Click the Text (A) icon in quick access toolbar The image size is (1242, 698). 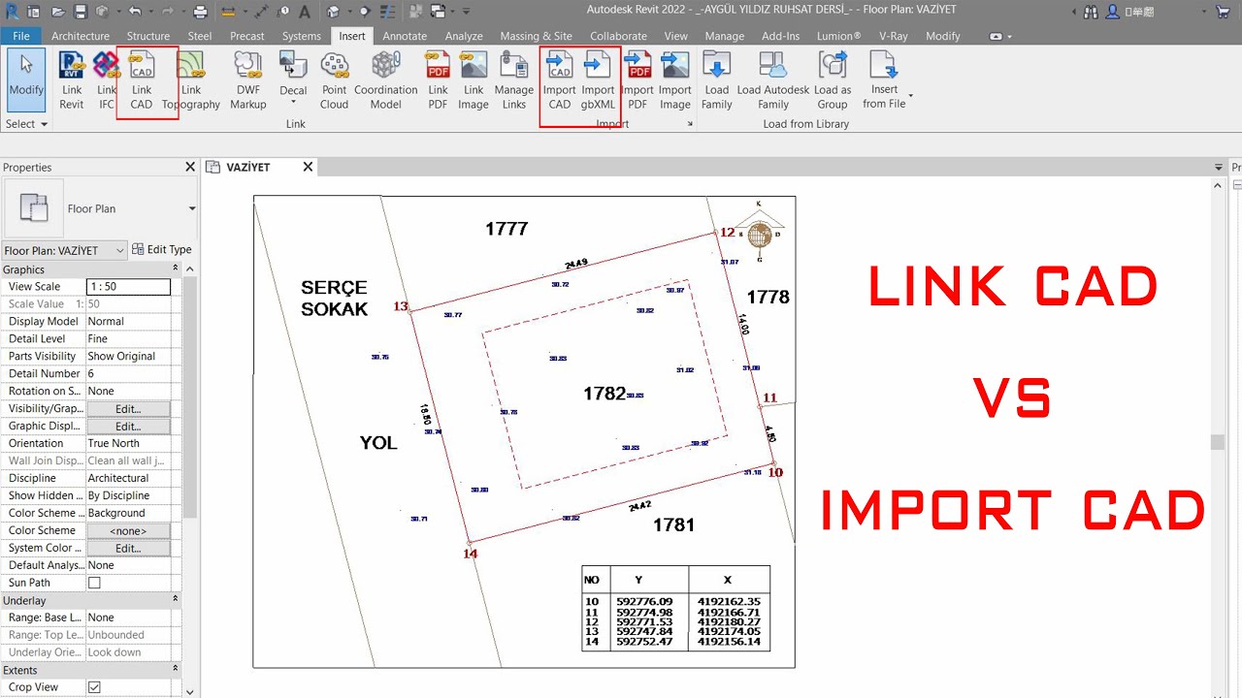point(303,12)
